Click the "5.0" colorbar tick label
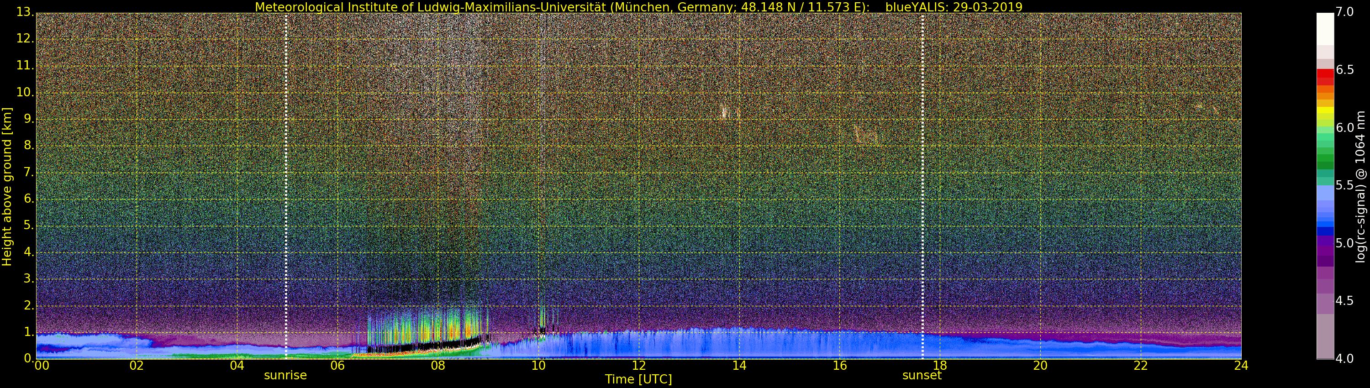 pyautogui.click(x=1344, y=243)
